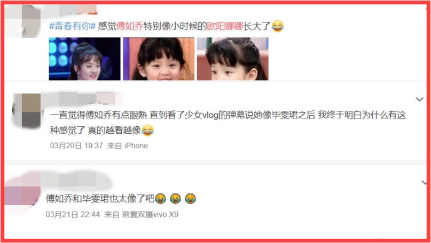
Task: Click first laughing emoji after 太像了吧
Action: tap(160, 198)
